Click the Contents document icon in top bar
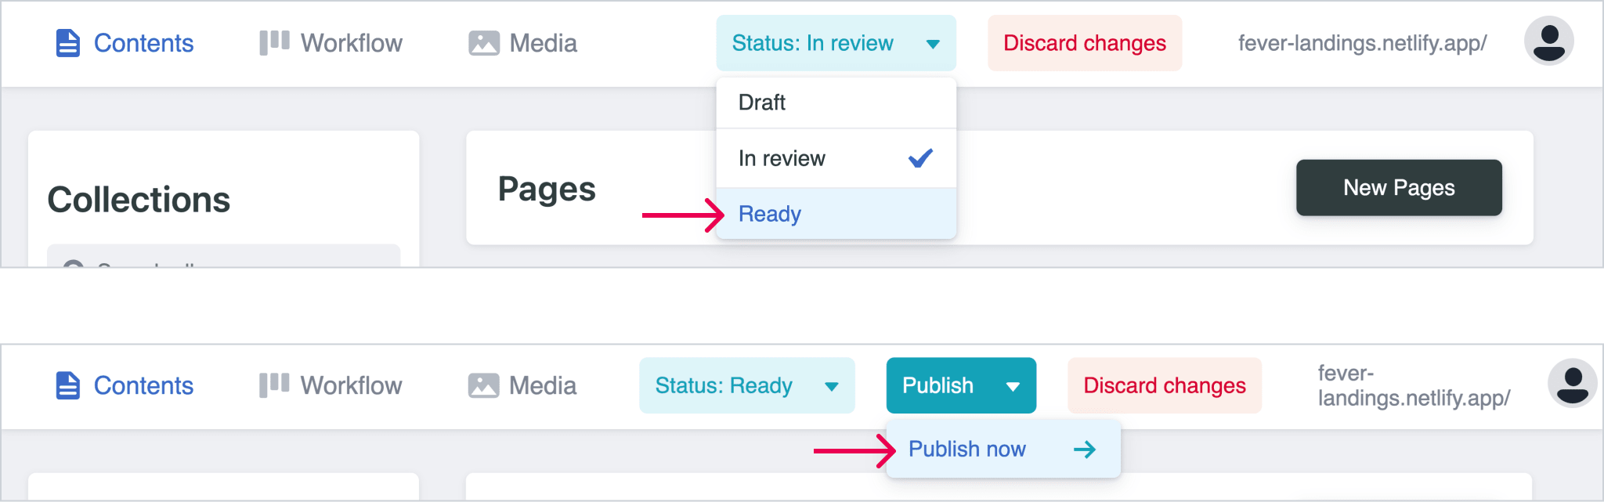This screenshot has height=502, width=1604. click(68, 43)
